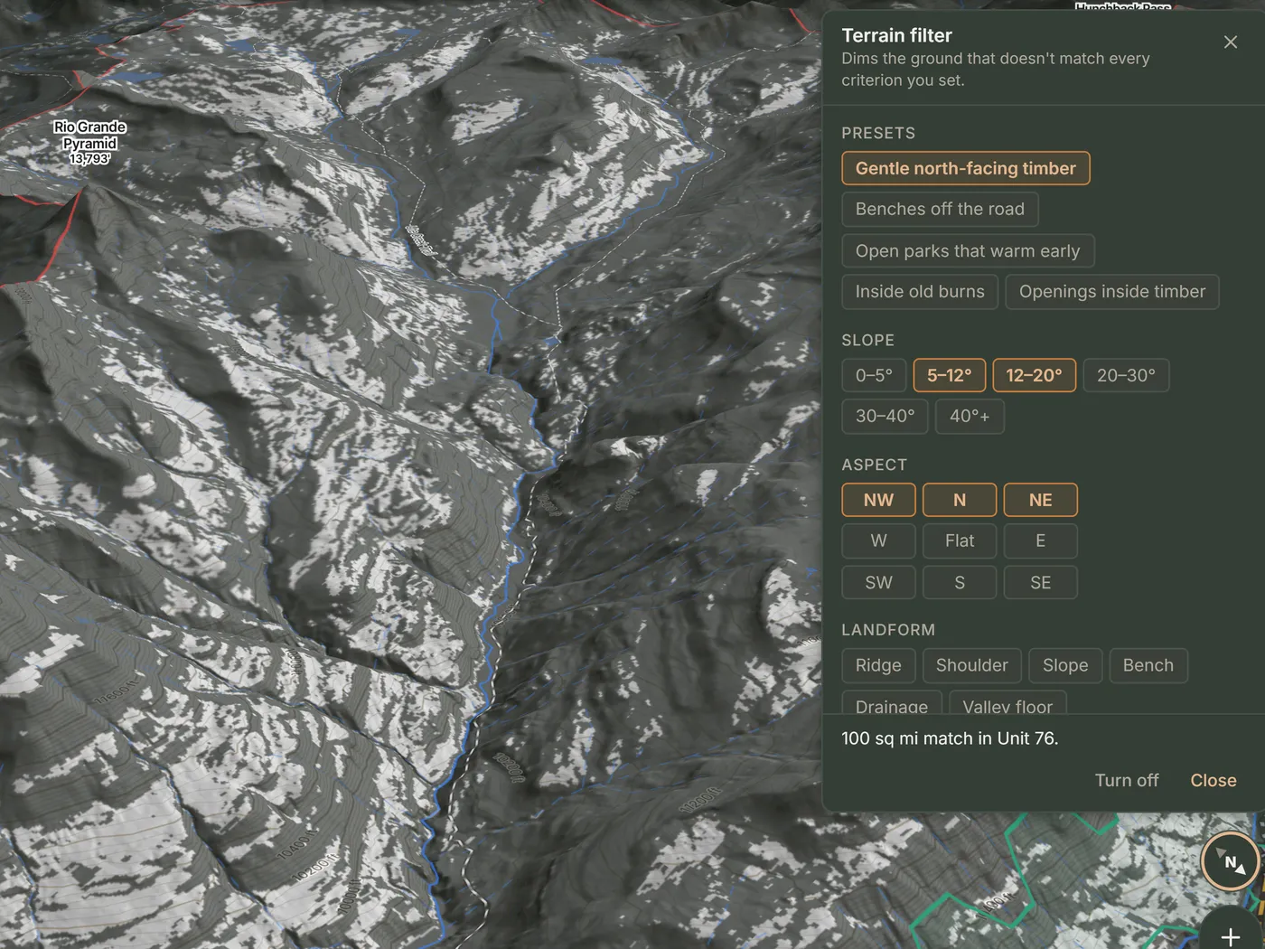The height and width of the screenshot is (949, 1265).
Task: Apply Openings inside timber preset
Action: (1112, 291)
